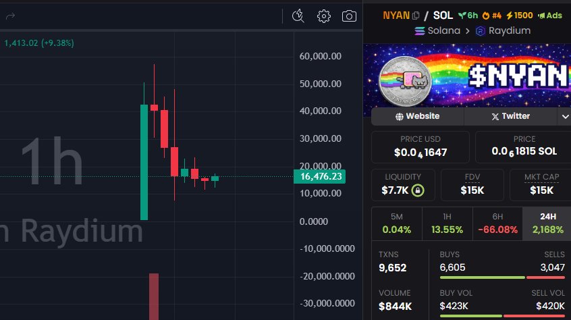The image size is (571, 320).
Task: Click the Raydium link text
Action: [x=510, y=30]
